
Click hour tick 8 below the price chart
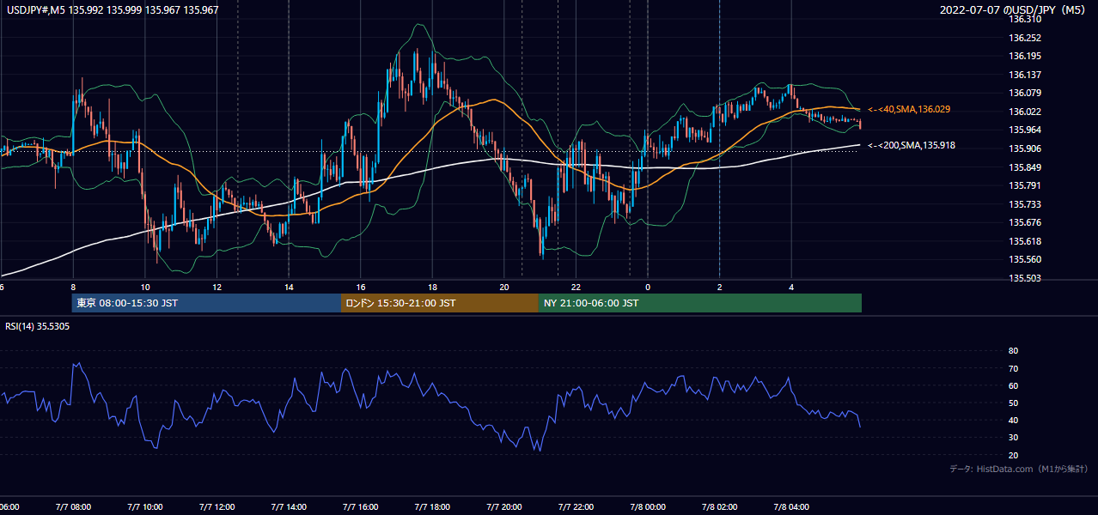(73, 288)
